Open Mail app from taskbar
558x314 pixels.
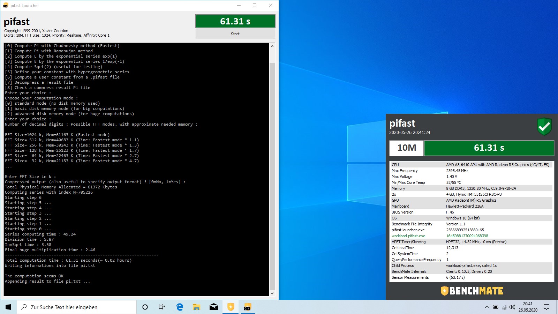point(214,307)
